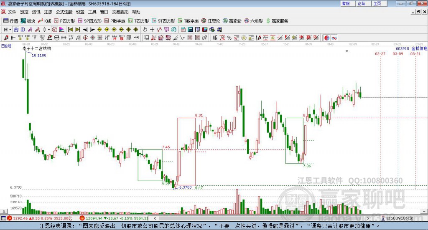The image size is (428, 230).
Task: Jump to first bar with skip-to-start icon
Action: pos(70,30)
